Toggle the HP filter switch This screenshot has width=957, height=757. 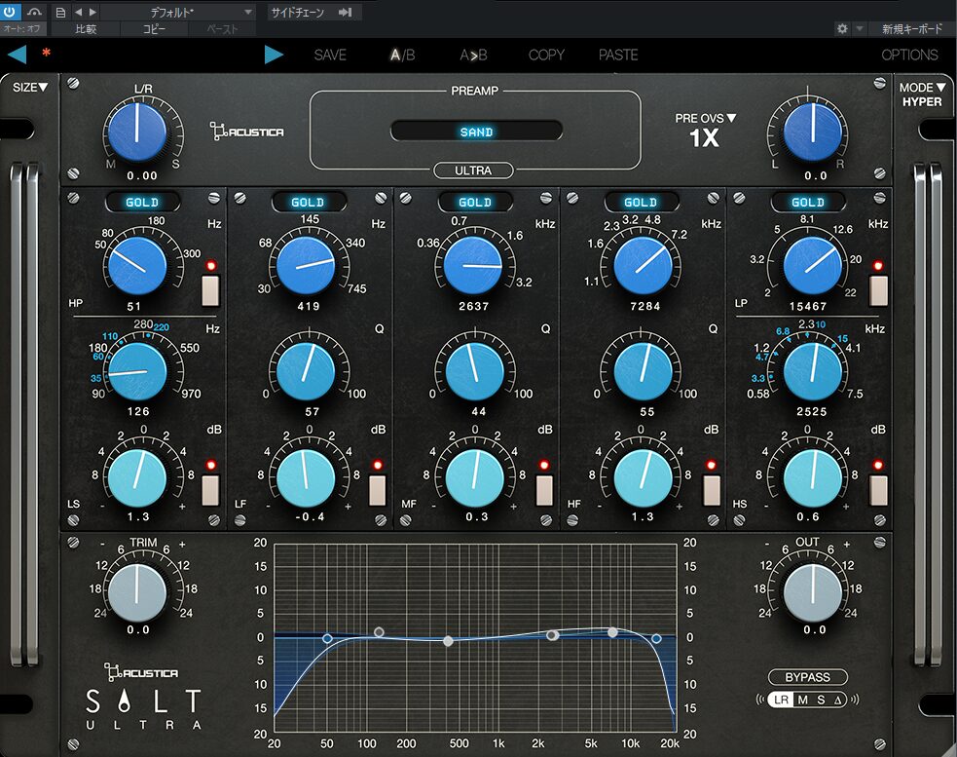pos(211,290)
